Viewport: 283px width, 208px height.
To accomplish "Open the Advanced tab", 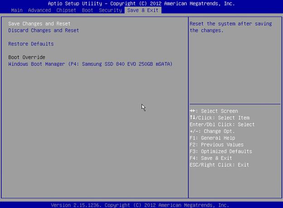I will point(39,10).
